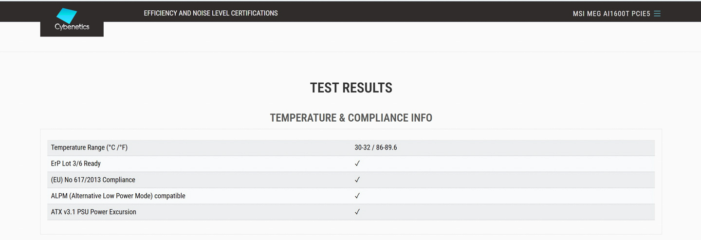The height and width of the screenshot is (240, 701).
Task: Select the ATX v3.1 PSU Power Excursion label
Action: click(x=93, y=212)
